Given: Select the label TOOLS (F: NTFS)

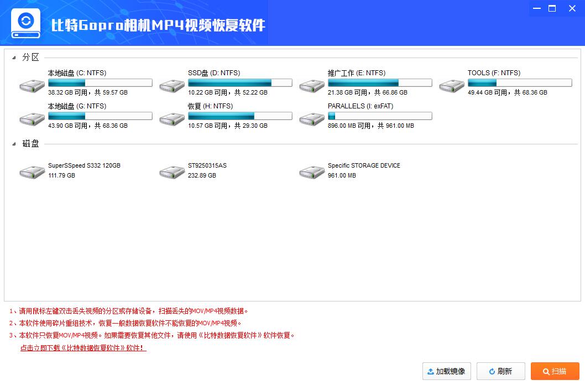Looking at the screenshot, I should click(494, 73).
